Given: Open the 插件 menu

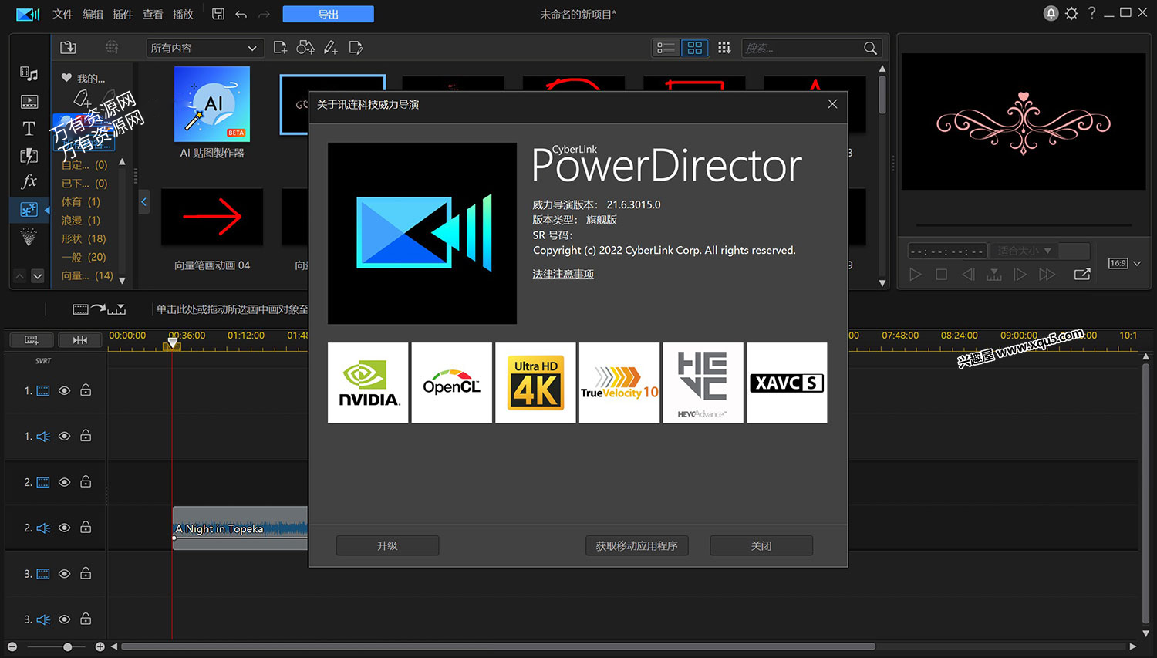Looking at the screenshot, I should pos(123,14).
